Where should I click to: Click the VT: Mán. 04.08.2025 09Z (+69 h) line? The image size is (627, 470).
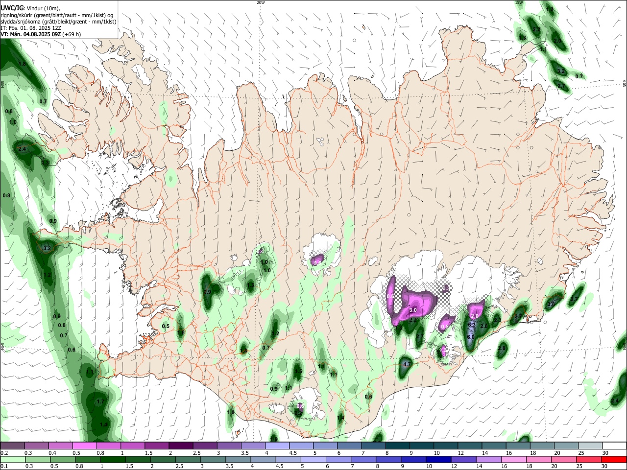[x=41, y=34]
